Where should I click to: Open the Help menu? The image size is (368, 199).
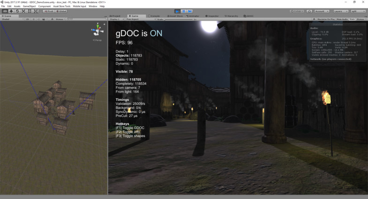click(x=102, y=7)
